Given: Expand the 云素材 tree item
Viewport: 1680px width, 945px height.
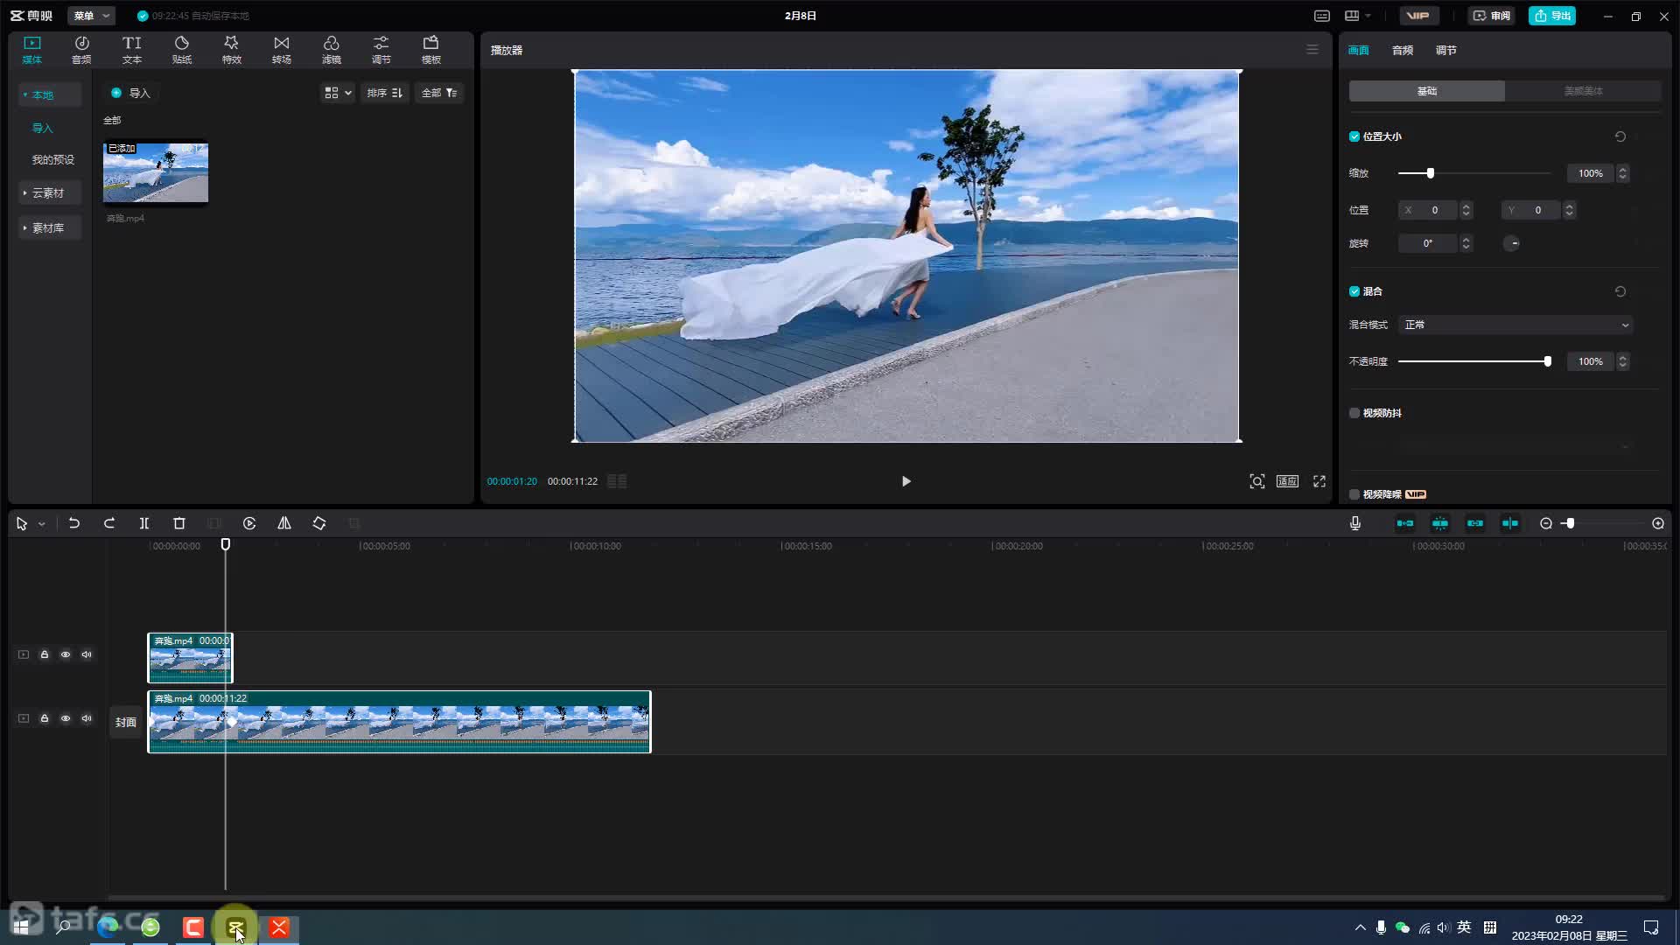Looking at the screenshot, I should pyautogui.click(x=50, y=192).
